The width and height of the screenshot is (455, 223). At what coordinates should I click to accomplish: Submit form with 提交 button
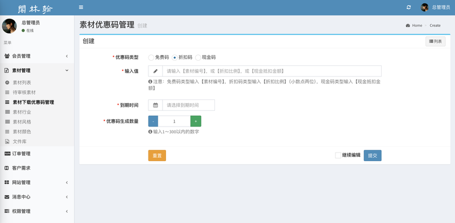point(373,155)
